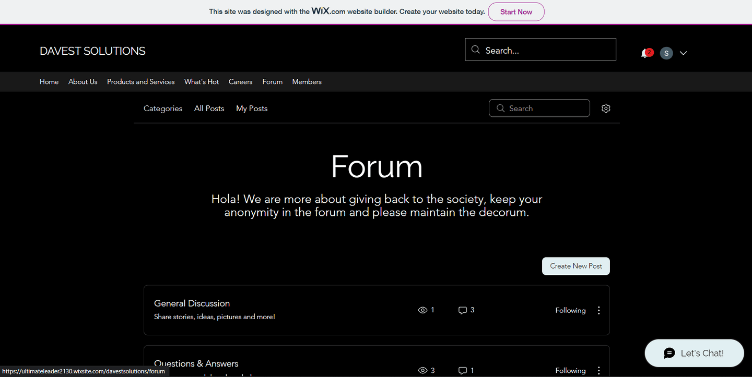Screen dimensions: 752x377
Task: Switch to the My Posts tab
Action: (252, 108)
